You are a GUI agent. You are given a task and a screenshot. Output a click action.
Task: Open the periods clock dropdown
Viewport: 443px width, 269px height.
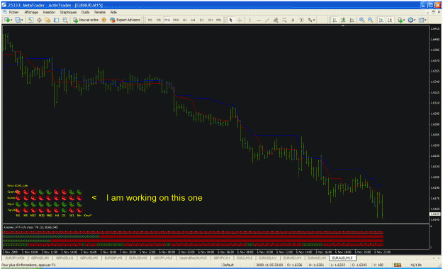tap(412, 20)
